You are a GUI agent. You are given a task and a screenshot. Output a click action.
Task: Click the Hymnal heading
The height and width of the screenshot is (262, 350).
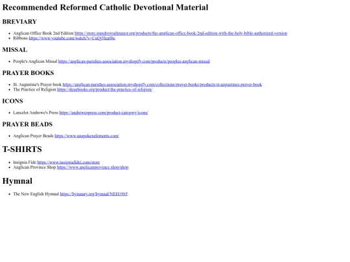point(17,181)
